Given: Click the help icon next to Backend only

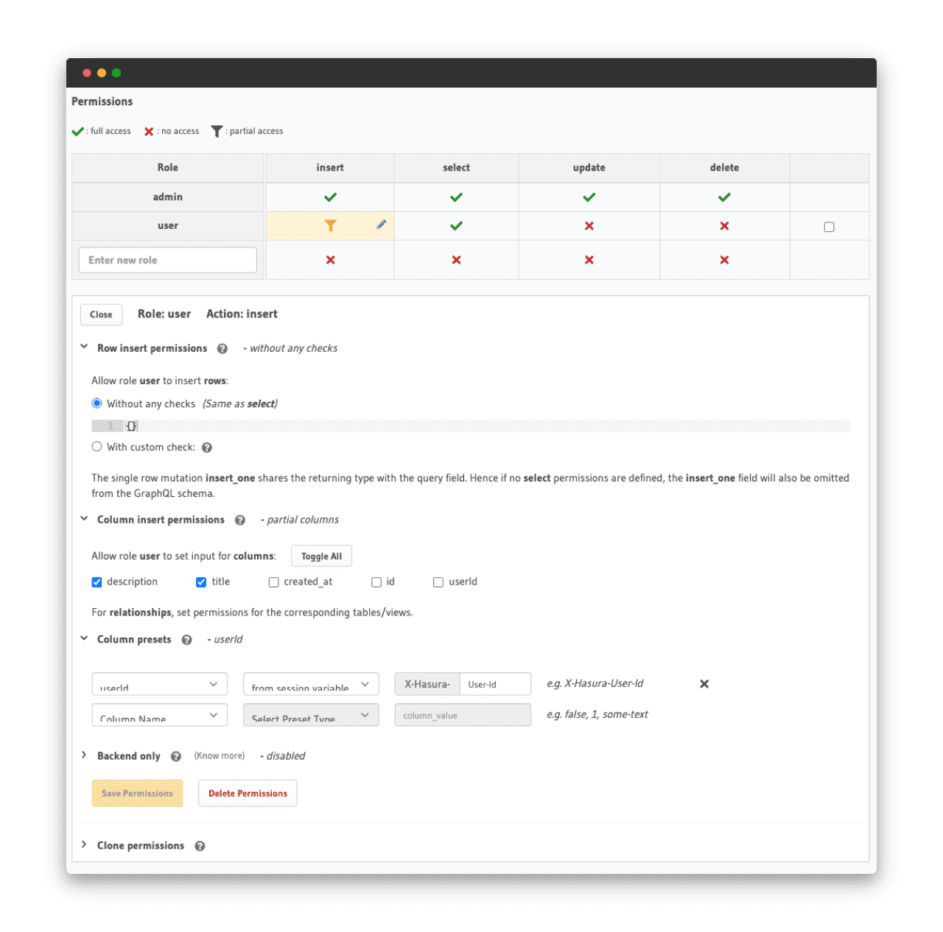Looking at the screenshot, I should [x=176, y=757].
